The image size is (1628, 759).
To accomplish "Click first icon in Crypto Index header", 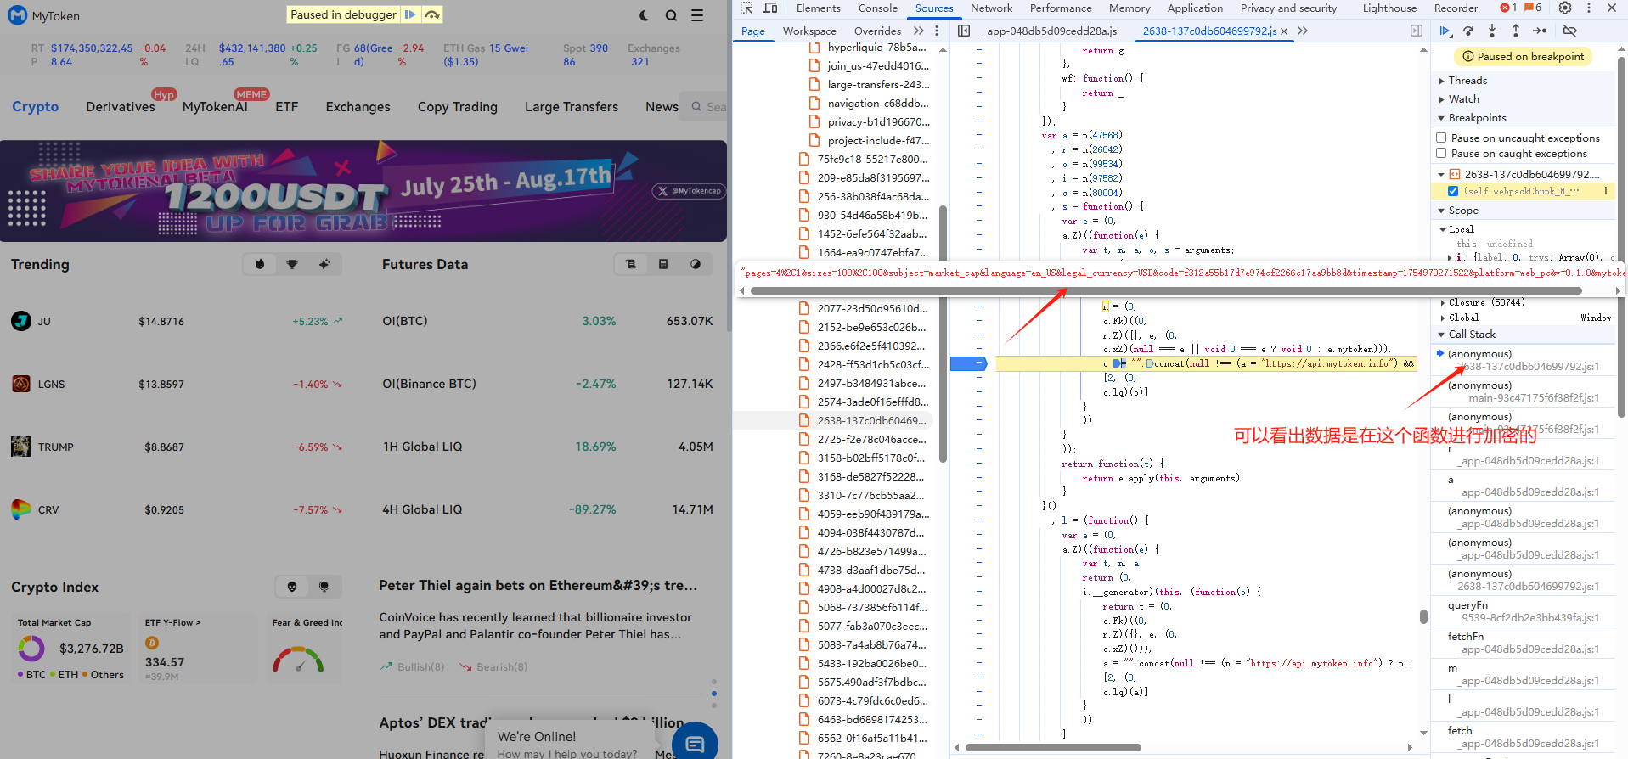I will pyautogui.click(x=292, y=587).
